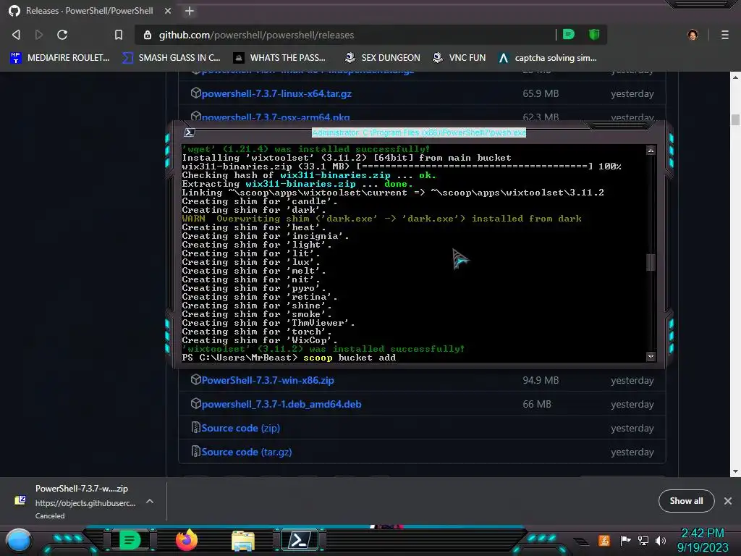Click Show all downloads

point(686,501)
